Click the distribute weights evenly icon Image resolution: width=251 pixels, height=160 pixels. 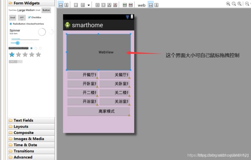[x=97, y=5]
